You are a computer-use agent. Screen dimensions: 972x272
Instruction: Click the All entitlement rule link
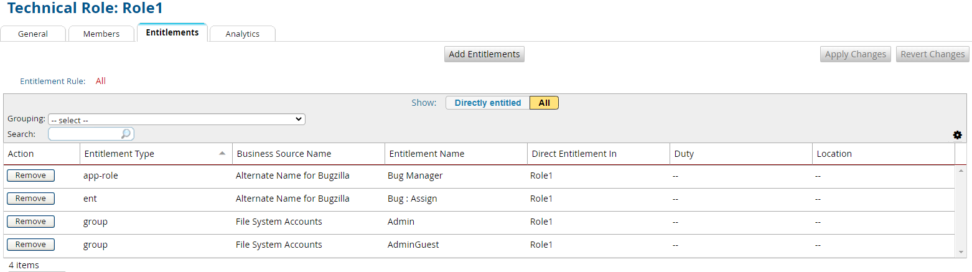101,81
